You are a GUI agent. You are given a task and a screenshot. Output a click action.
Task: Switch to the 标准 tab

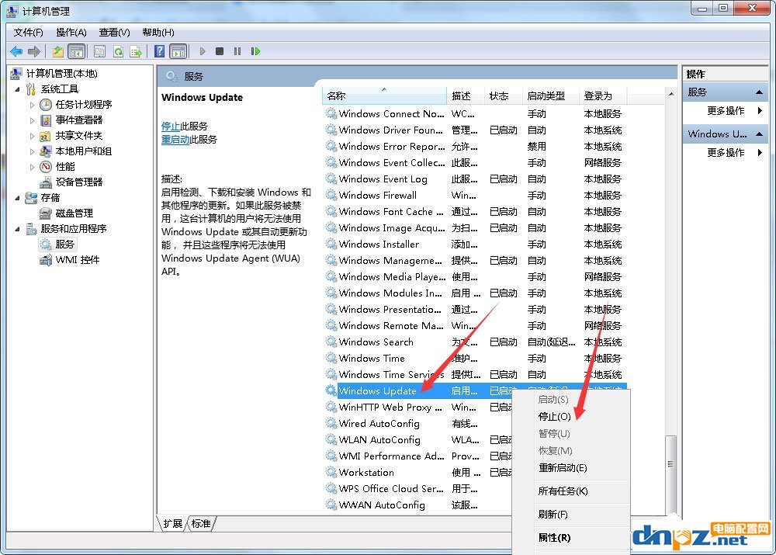(x=201, y=524)
